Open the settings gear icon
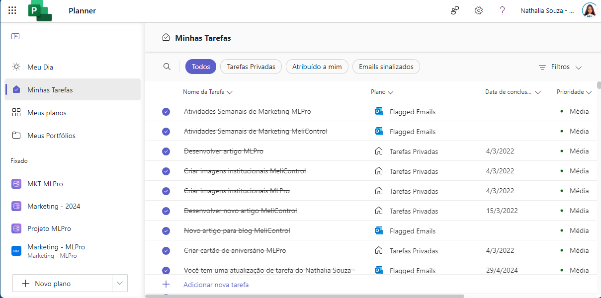 (479, 10)
